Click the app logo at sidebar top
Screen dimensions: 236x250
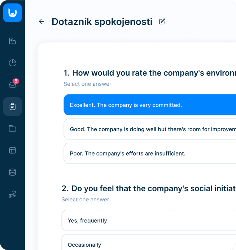[x=13, y=13]
